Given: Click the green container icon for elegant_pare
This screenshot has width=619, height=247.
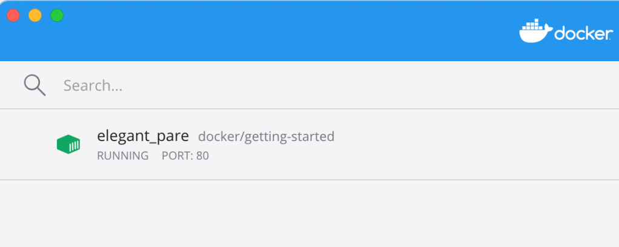Looking at the screenshot, I should (x=68, y=144).
